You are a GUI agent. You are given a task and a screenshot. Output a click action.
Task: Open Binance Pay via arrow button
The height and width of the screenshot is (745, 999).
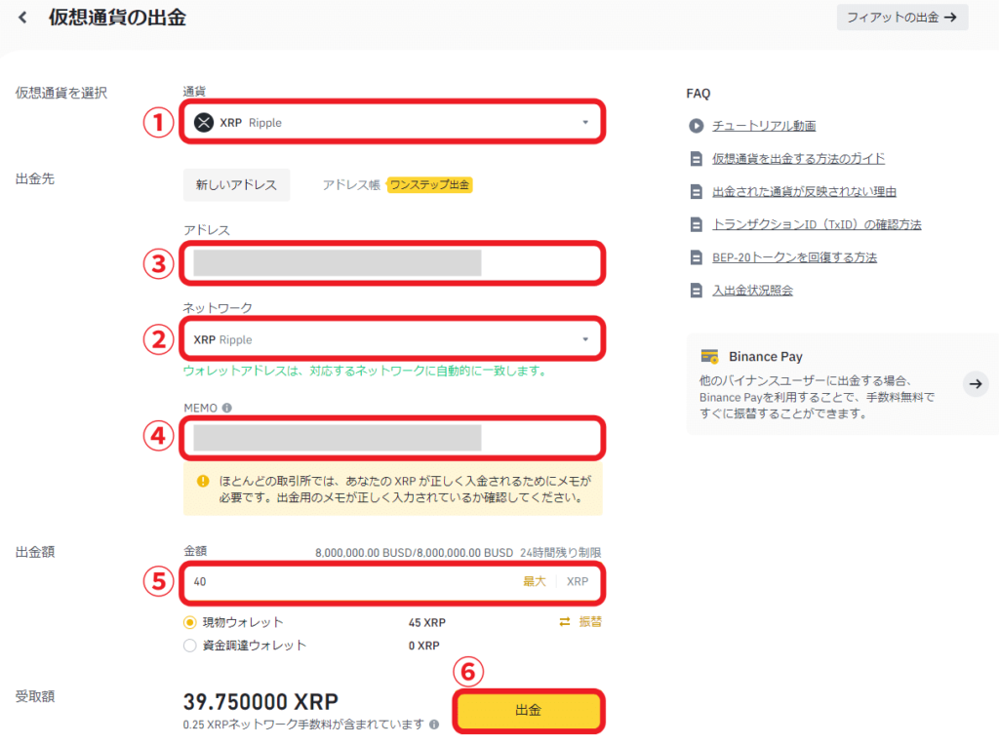point(976,384)
